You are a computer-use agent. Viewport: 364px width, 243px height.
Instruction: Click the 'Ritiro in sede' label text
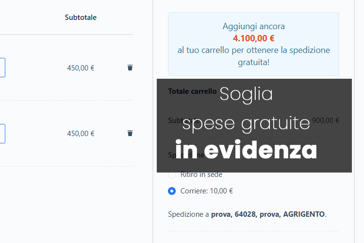click(201, 175)
